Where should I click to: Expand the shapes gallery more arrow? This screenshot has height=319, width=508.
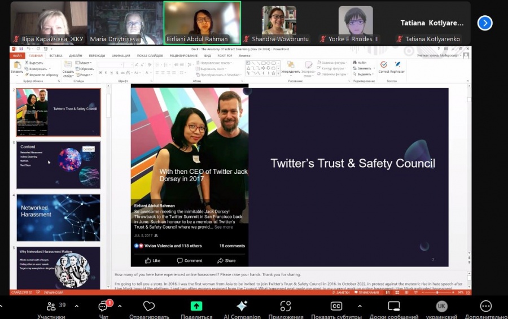278,74
